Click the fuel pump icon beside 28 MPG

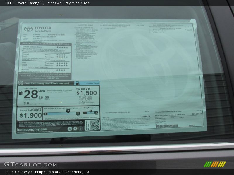pyautogui.click(x=20, y=93)
